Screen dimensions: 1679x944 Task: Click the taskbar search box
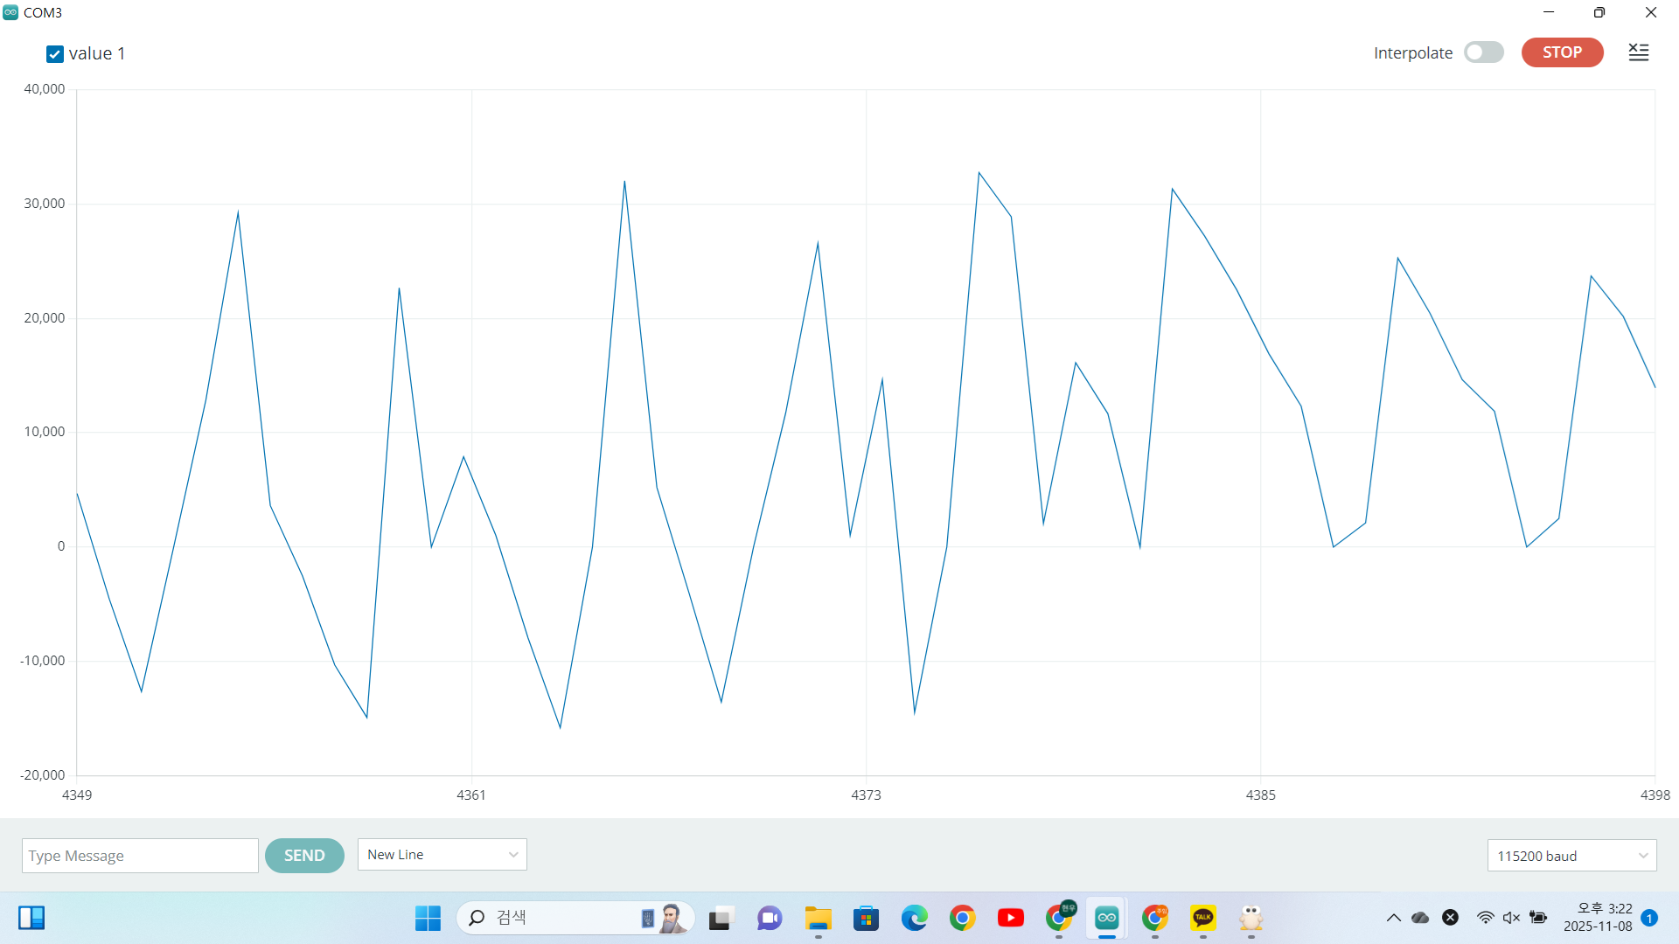pos(560,918)
